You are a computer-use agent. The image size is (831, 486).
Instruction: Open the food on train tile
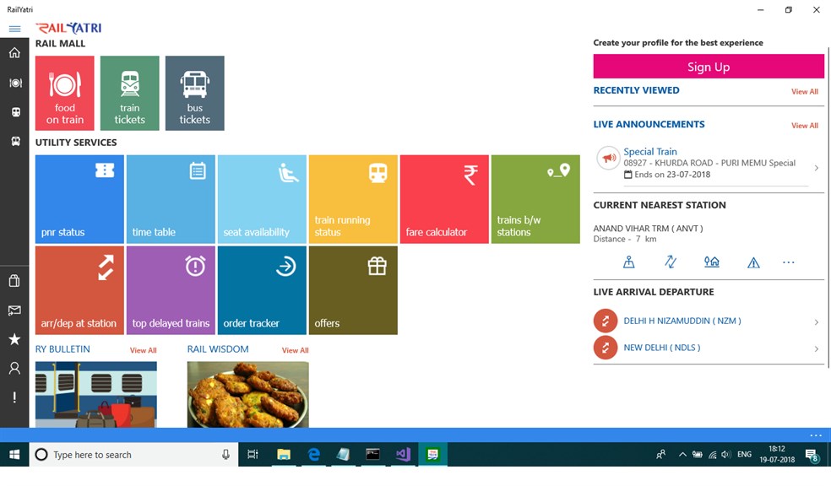[x=65, y=93]
